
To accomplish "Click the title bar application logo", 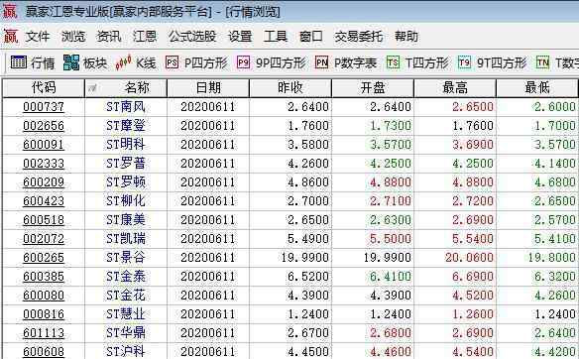I will pyautogui.click(x=10, y=11).
